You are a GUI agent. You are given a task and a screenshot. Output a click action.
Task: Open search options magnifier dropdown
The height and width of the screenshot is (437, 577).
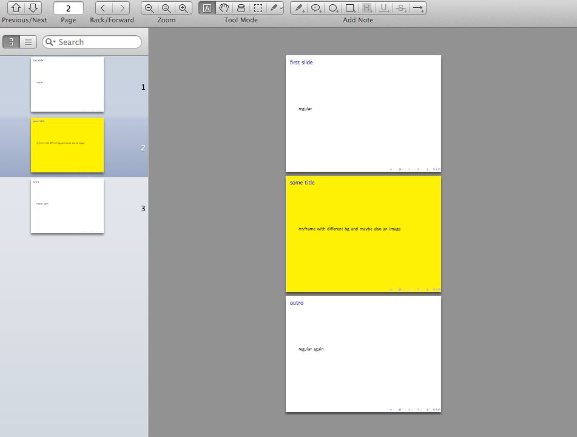point(50,42)
